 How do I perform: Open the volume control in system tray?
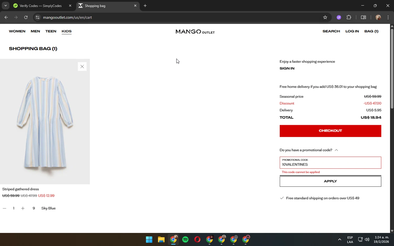click(367, 239)
